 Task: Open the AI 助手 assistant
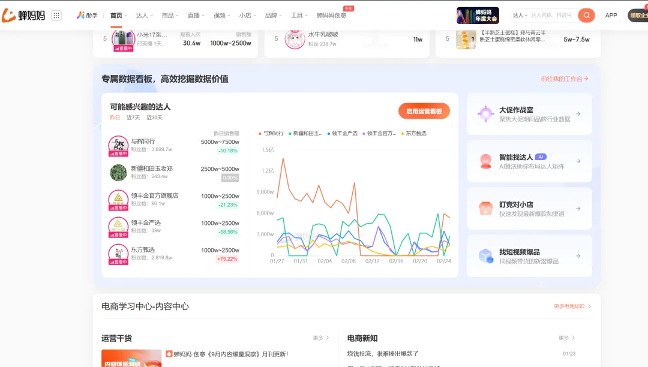coord(87,15)
